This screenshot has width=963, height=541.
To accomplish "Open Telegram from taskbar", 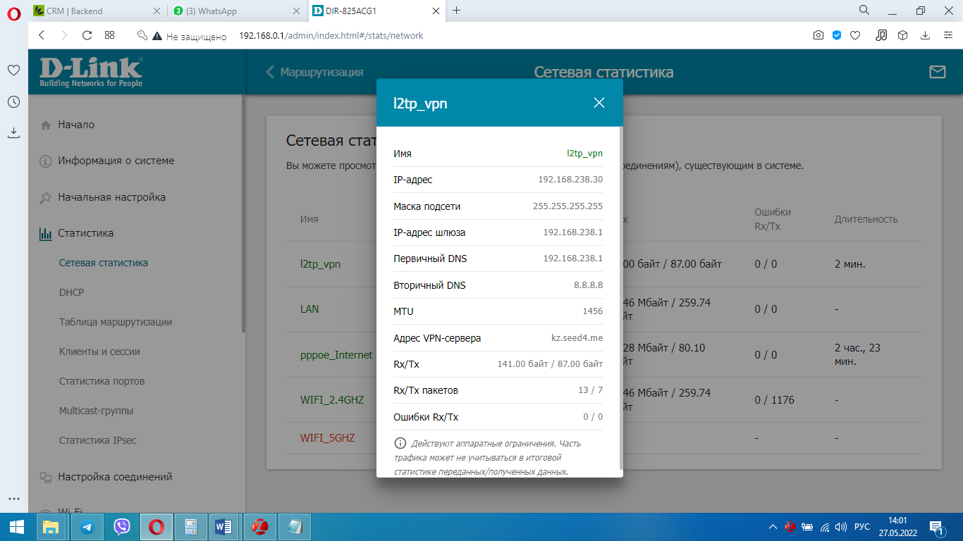I will pos(87,527).
